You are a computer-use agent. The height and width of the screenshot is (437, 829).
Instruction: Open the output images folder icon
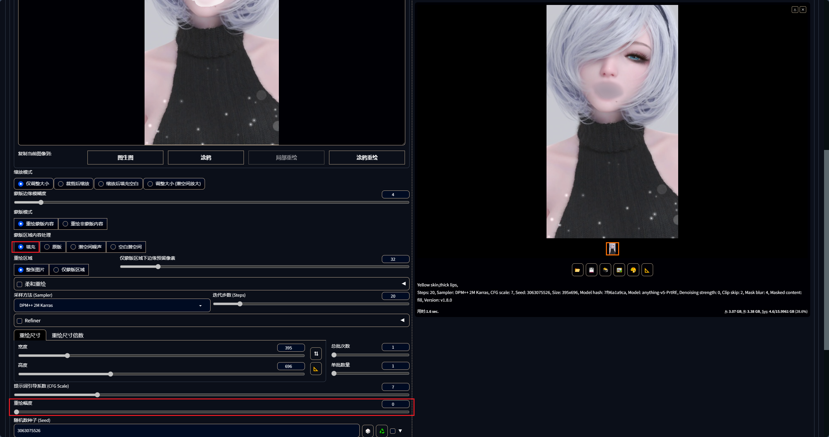[577, 270]
